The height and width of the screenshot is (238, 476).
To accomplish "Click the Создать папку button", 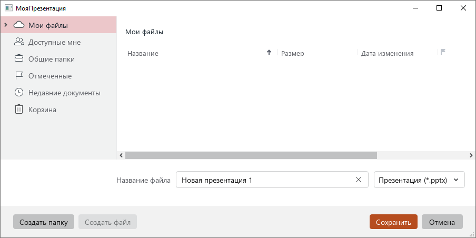I will [x=43, y=222].
